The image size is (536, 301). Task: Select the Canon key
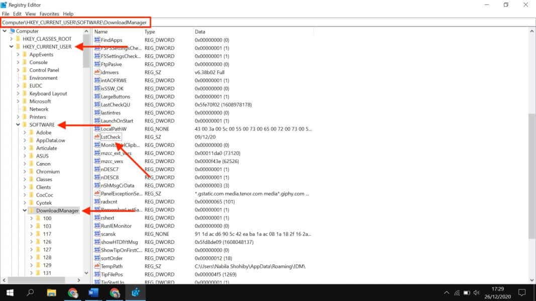[43, 164]
